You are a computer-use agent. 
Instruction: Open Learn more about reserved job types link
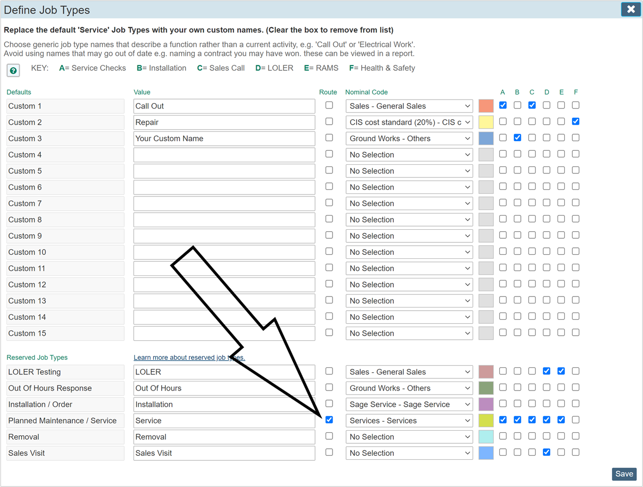pos(189,357)
